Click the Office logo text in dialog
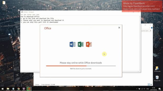 tap(48, 28)
